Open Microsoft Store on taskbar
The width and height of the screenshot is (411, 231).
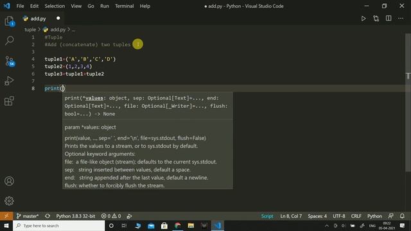coord(164,225)
